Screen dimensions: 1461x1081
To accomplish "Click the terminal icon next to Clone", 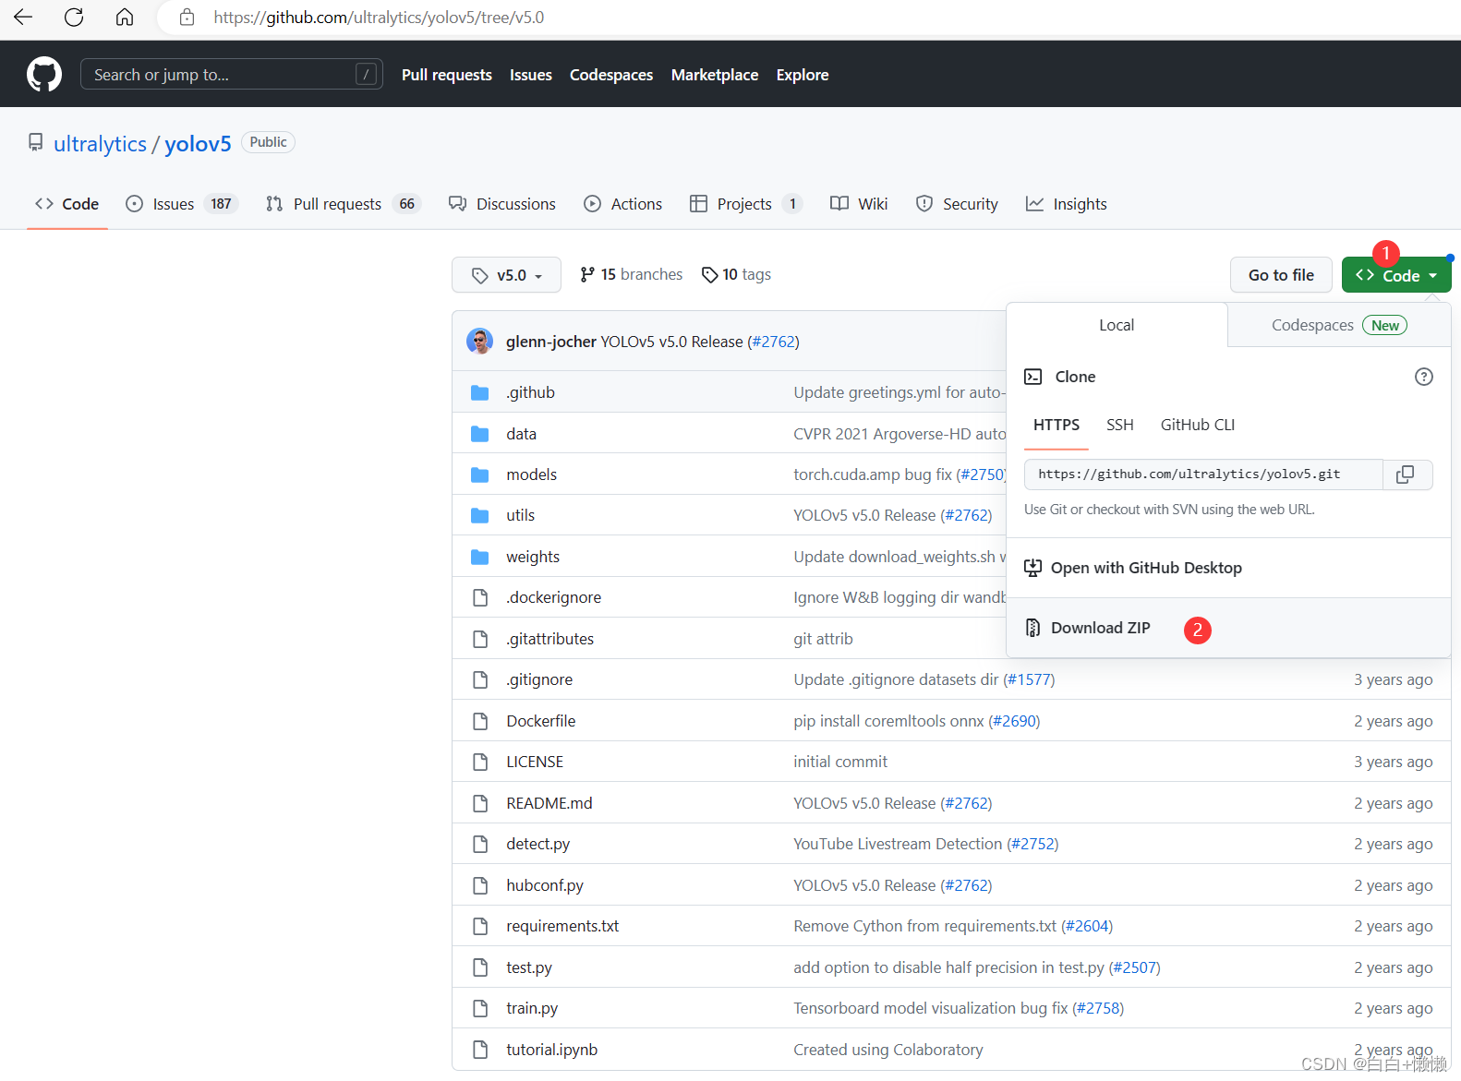I will pos(1033,377).
